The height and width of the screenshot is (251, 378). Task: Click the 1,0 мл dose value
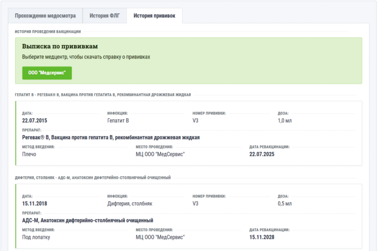[x=285, y=121]
